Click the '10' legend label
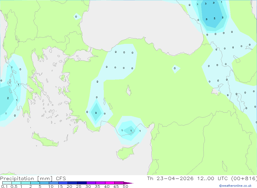 coord(51,186)
